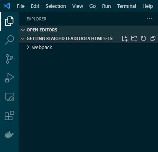Expand the webpack folder chevron
The width and height of the screenshot is (158, 152).
pyautogui.click(x=28, y=47)
